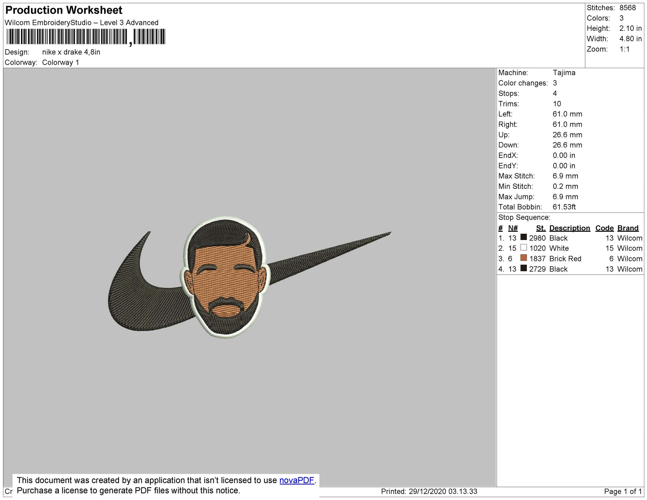Viewport: 647px width, 500px height.
Task: Click the Production Worksheet title
Action: pyautogui.click(x=64, y=10)
